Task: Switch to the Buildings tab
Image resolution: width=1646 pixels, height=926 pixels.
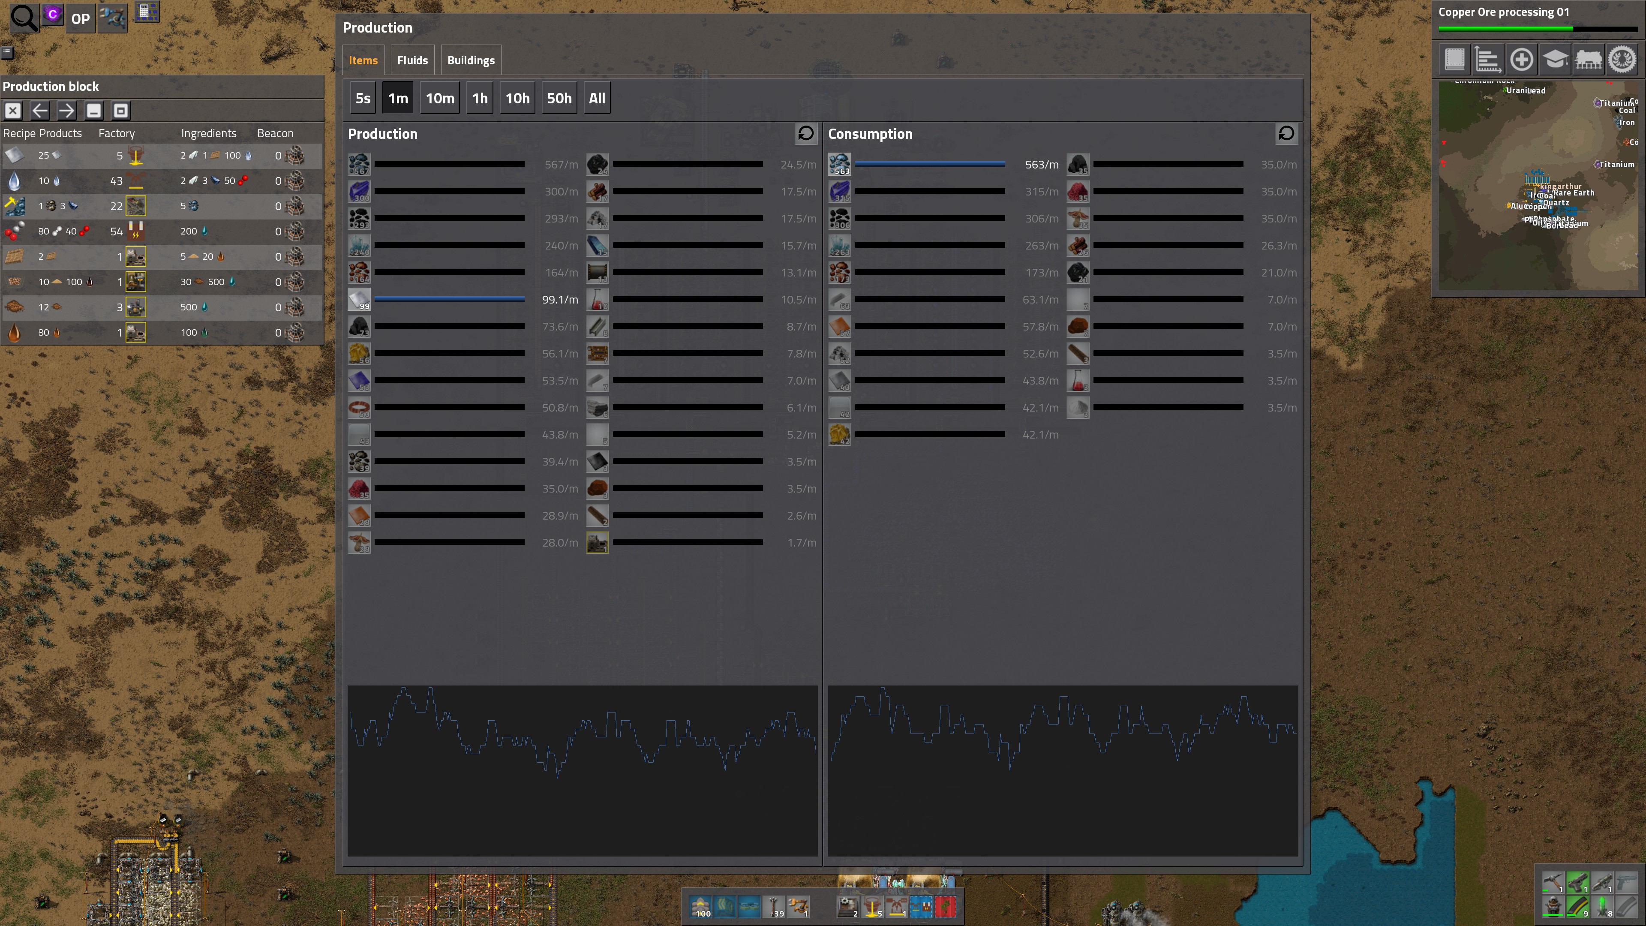Action: [471, 60]
